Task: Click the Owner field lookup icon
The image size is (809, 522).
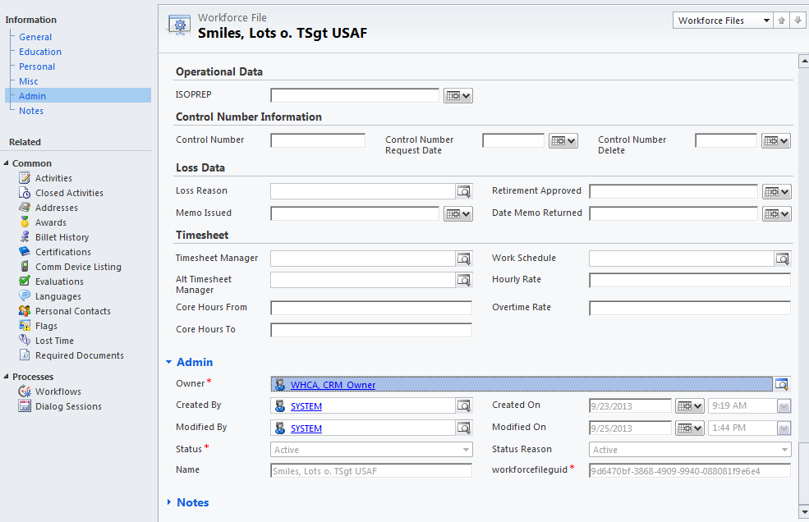Action: point(781,384)
